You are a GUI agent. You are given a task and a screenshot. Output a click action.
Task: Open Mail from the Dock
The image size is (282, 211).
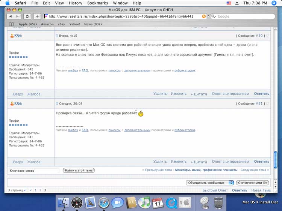(x=91, y=203)
